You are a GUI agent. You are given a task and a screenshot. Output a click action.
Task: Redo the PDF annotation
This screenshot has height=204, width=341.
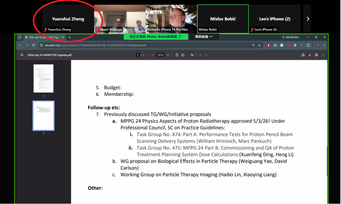tap(206, 55)
